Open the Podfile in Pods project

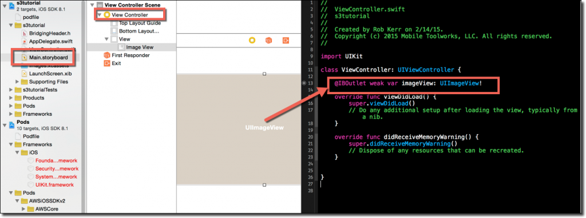click(x=31, y=136)
